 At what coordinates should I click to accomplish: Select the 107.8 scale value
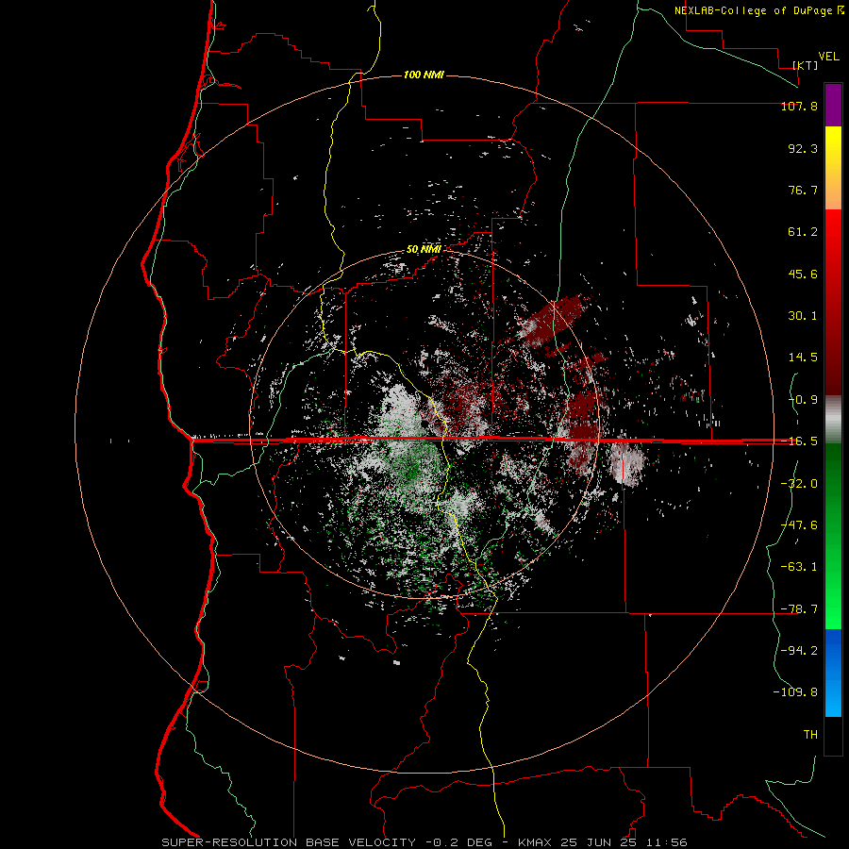point(799,106)
